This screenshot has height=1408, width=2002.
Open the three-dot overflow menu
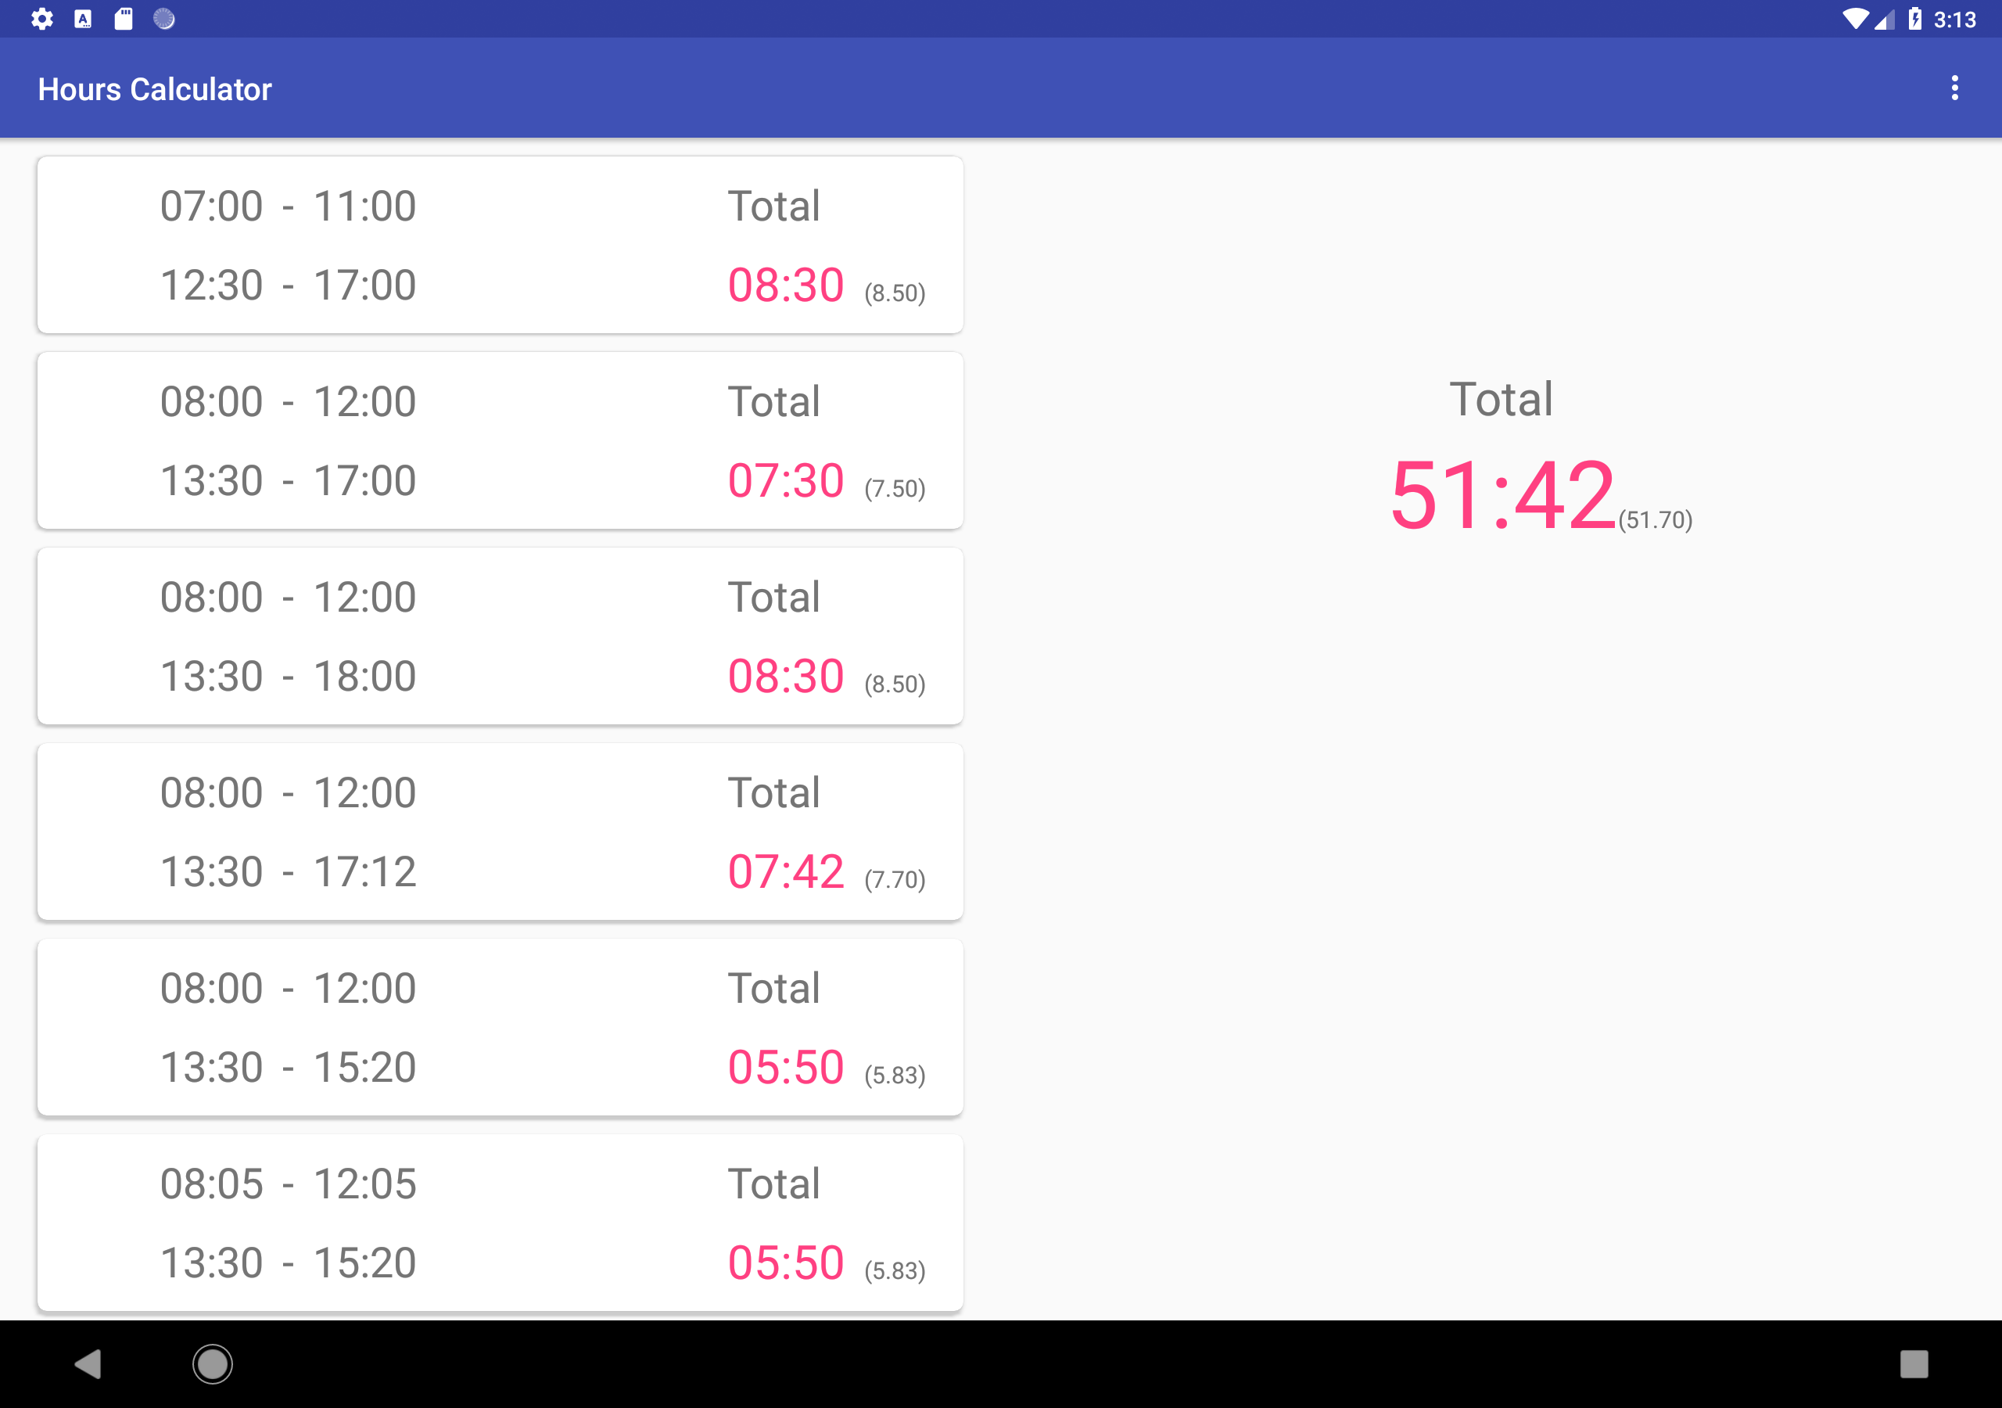(1954, 88)
